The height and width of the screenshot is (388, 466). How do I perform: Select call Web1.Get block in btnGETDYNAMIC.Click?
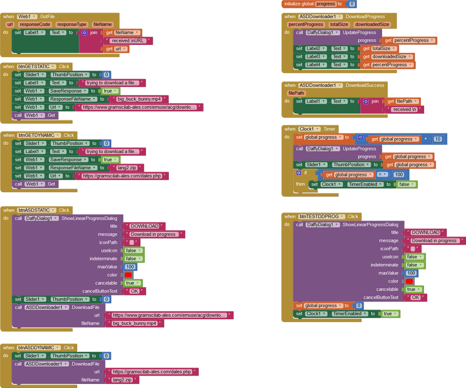click(35, 184)
